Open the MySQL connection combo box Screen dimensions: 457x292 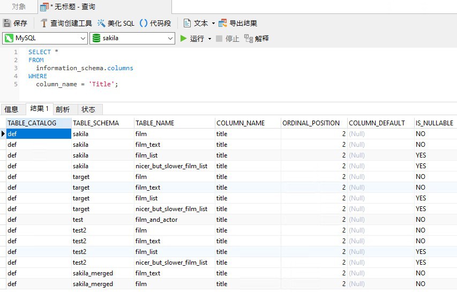click(45, 38)
